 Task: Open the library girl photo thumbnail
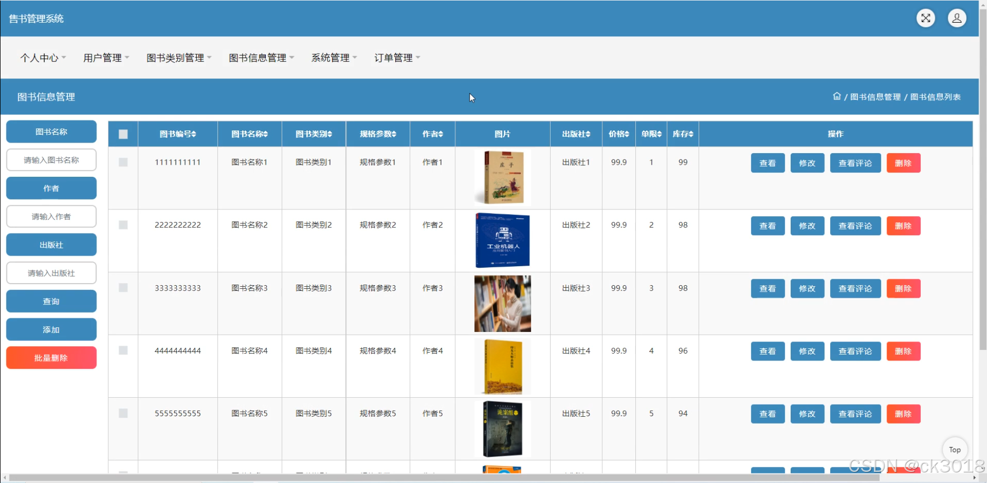coord(502,304)
